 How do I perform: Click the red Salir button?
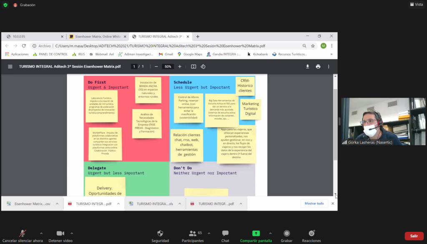click(x=414, y=236)
